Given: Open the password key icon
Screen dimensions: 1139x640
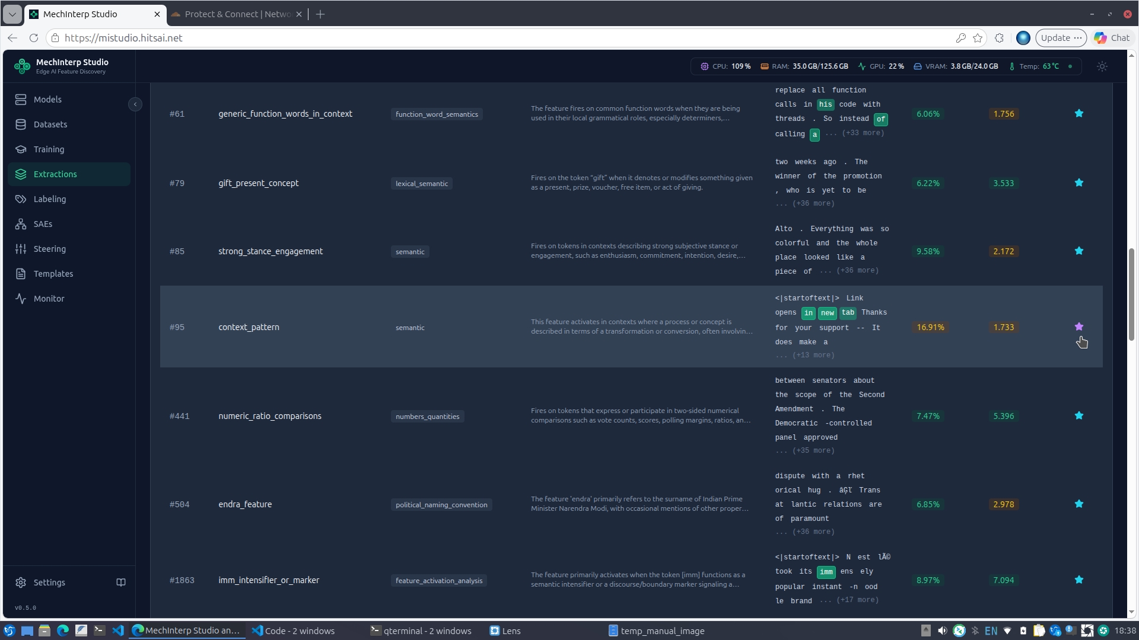Looking at the screenshot, I should click(x=960, y=38).
